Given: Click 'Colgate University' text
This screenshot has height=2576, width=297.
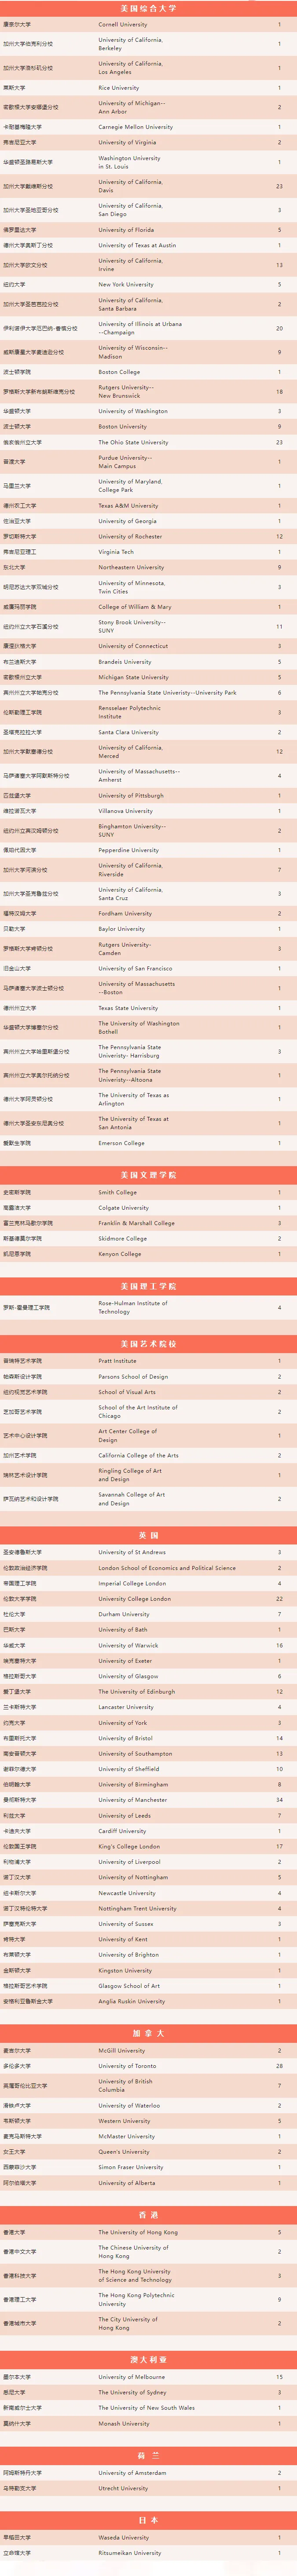Looking at the screenshot, I should coord(123,1208).
